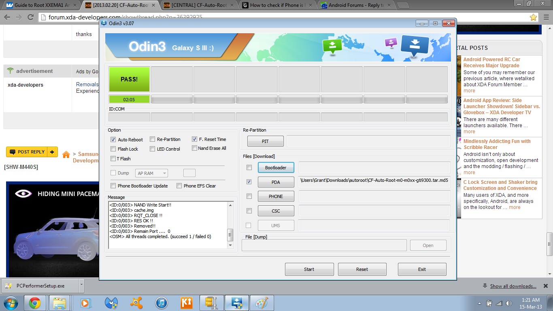Viewport: 553px width, 311px height.
Task: Click the Start button in Odin3
Action: click(309, 269)
